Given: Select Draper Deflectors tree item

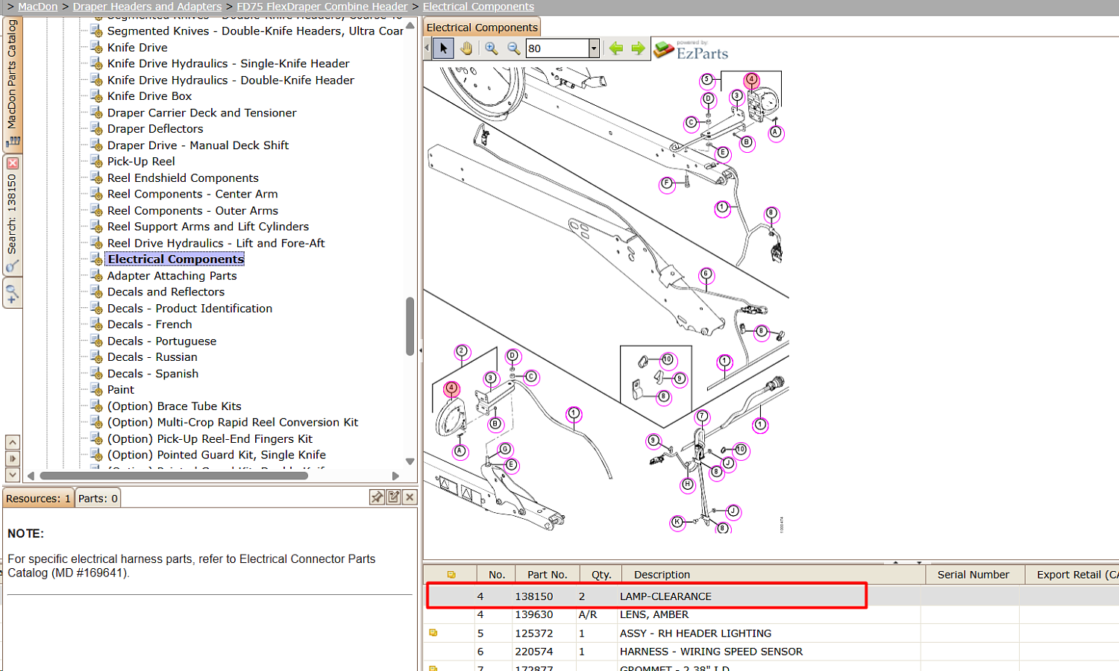Looking at the screenshot, I should (x=155, y=129).
